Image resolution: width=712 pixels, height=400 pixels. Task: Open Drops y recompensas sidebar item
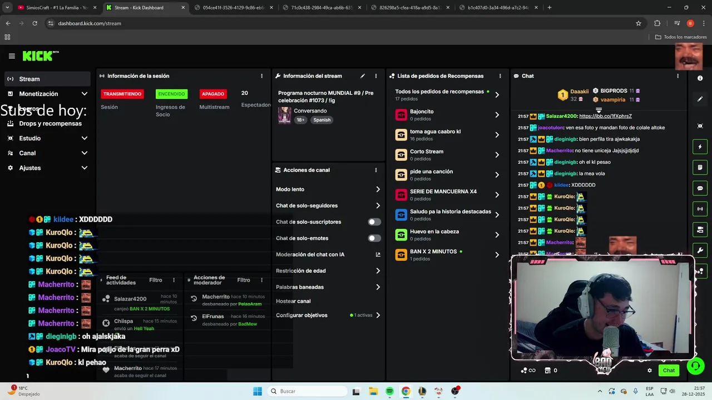coord(47,123)
